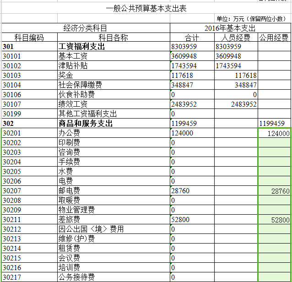Viewport: 292px width, 282px height.
Task: Select the cell 培训费
Action: click(x=114, y=268)
